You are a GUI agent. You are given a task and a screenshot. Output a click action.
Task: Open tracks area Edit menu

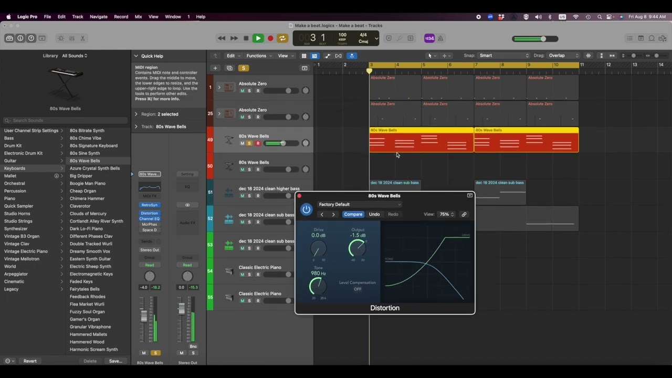point(233,56)
